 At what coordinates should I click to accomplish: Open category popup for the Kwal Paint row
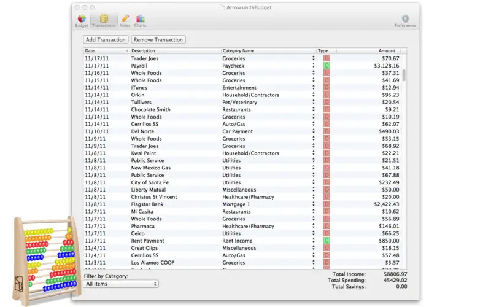[x=313, y=153]
